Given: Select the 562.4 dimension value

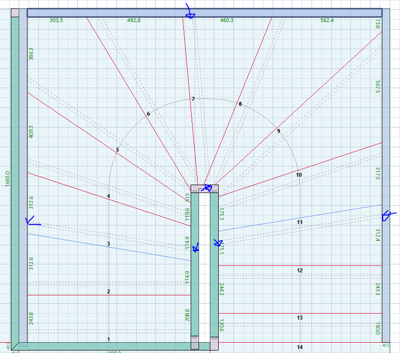Looking at the screenshot, I should [327, 20].
